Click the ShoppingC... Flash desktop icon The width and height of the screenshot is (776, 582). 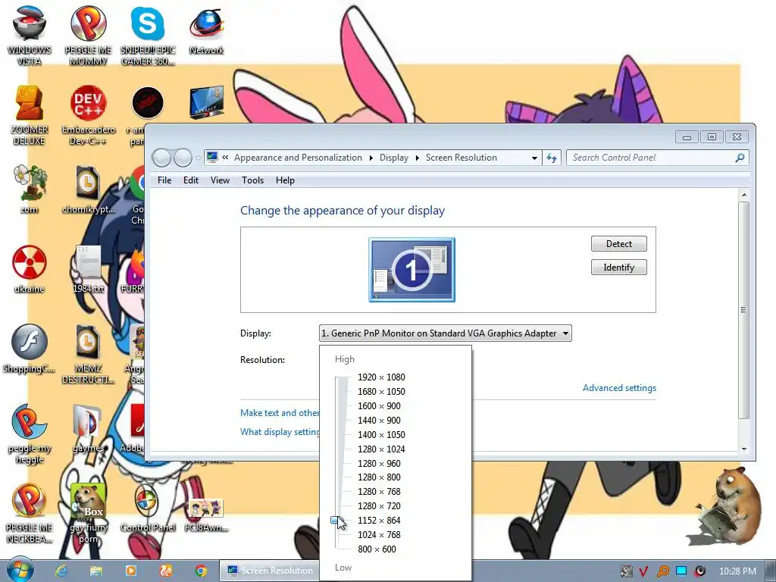pos(30,349)
